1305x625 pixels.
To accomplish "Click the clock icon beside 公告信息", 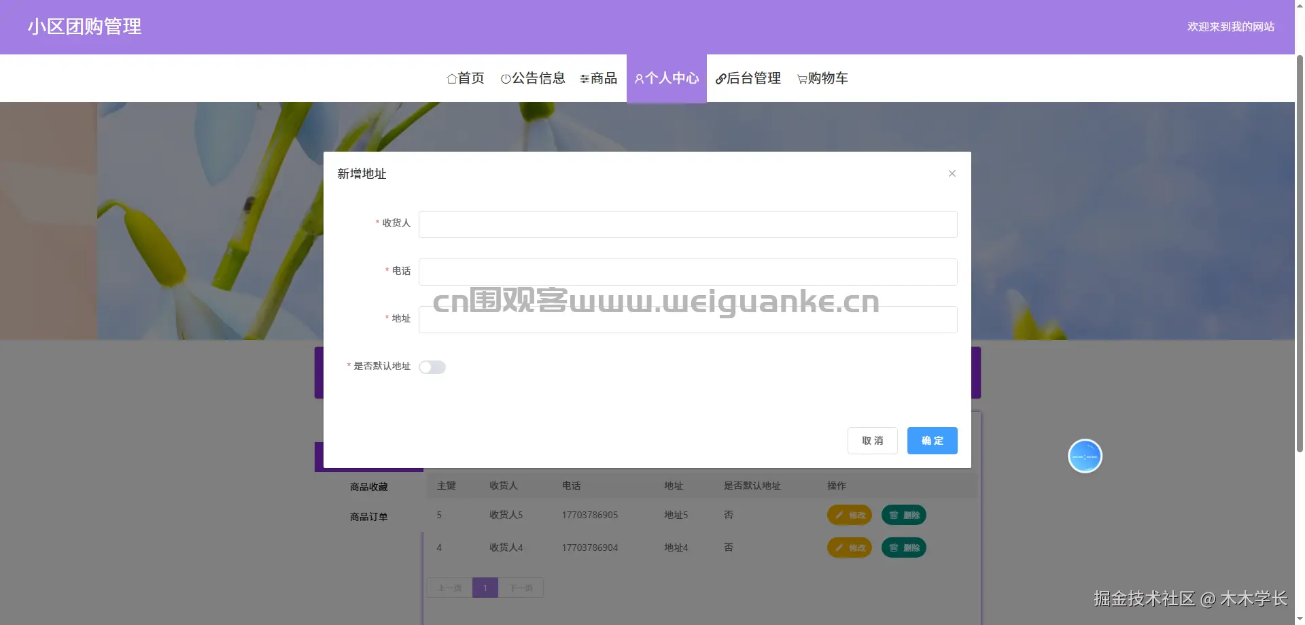I will (x=505, y=78).
